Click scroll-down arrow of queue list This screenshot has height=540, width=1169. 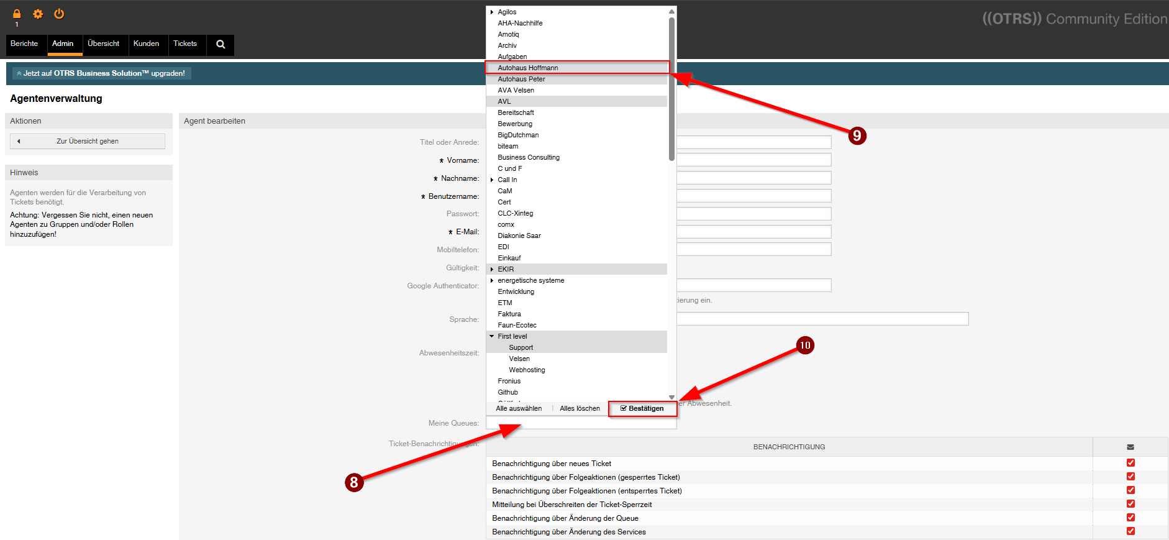pyautogui.click(x=671, y=397)
